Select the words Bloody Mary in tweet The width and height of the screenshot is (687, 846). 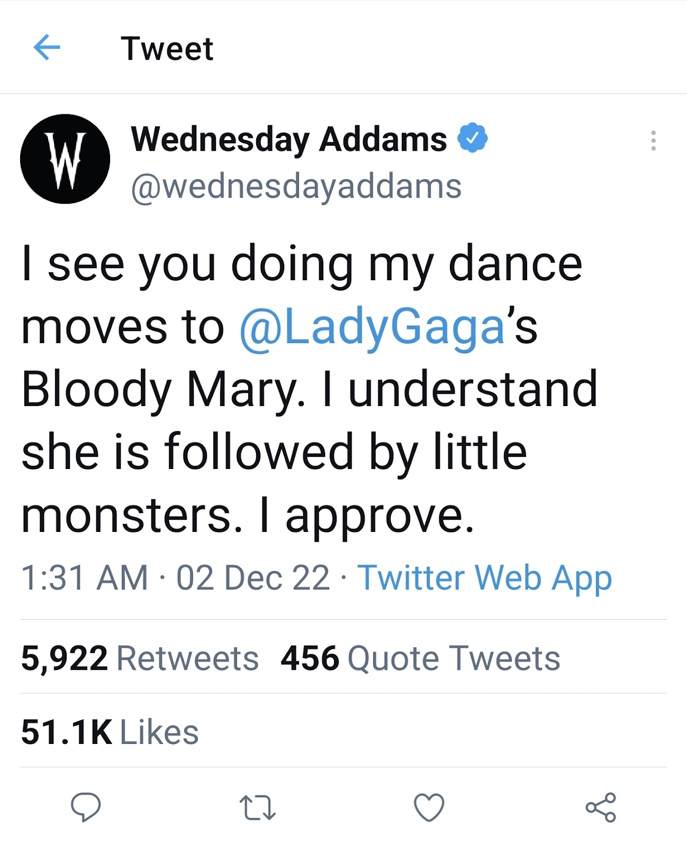(x=161, y=390)
